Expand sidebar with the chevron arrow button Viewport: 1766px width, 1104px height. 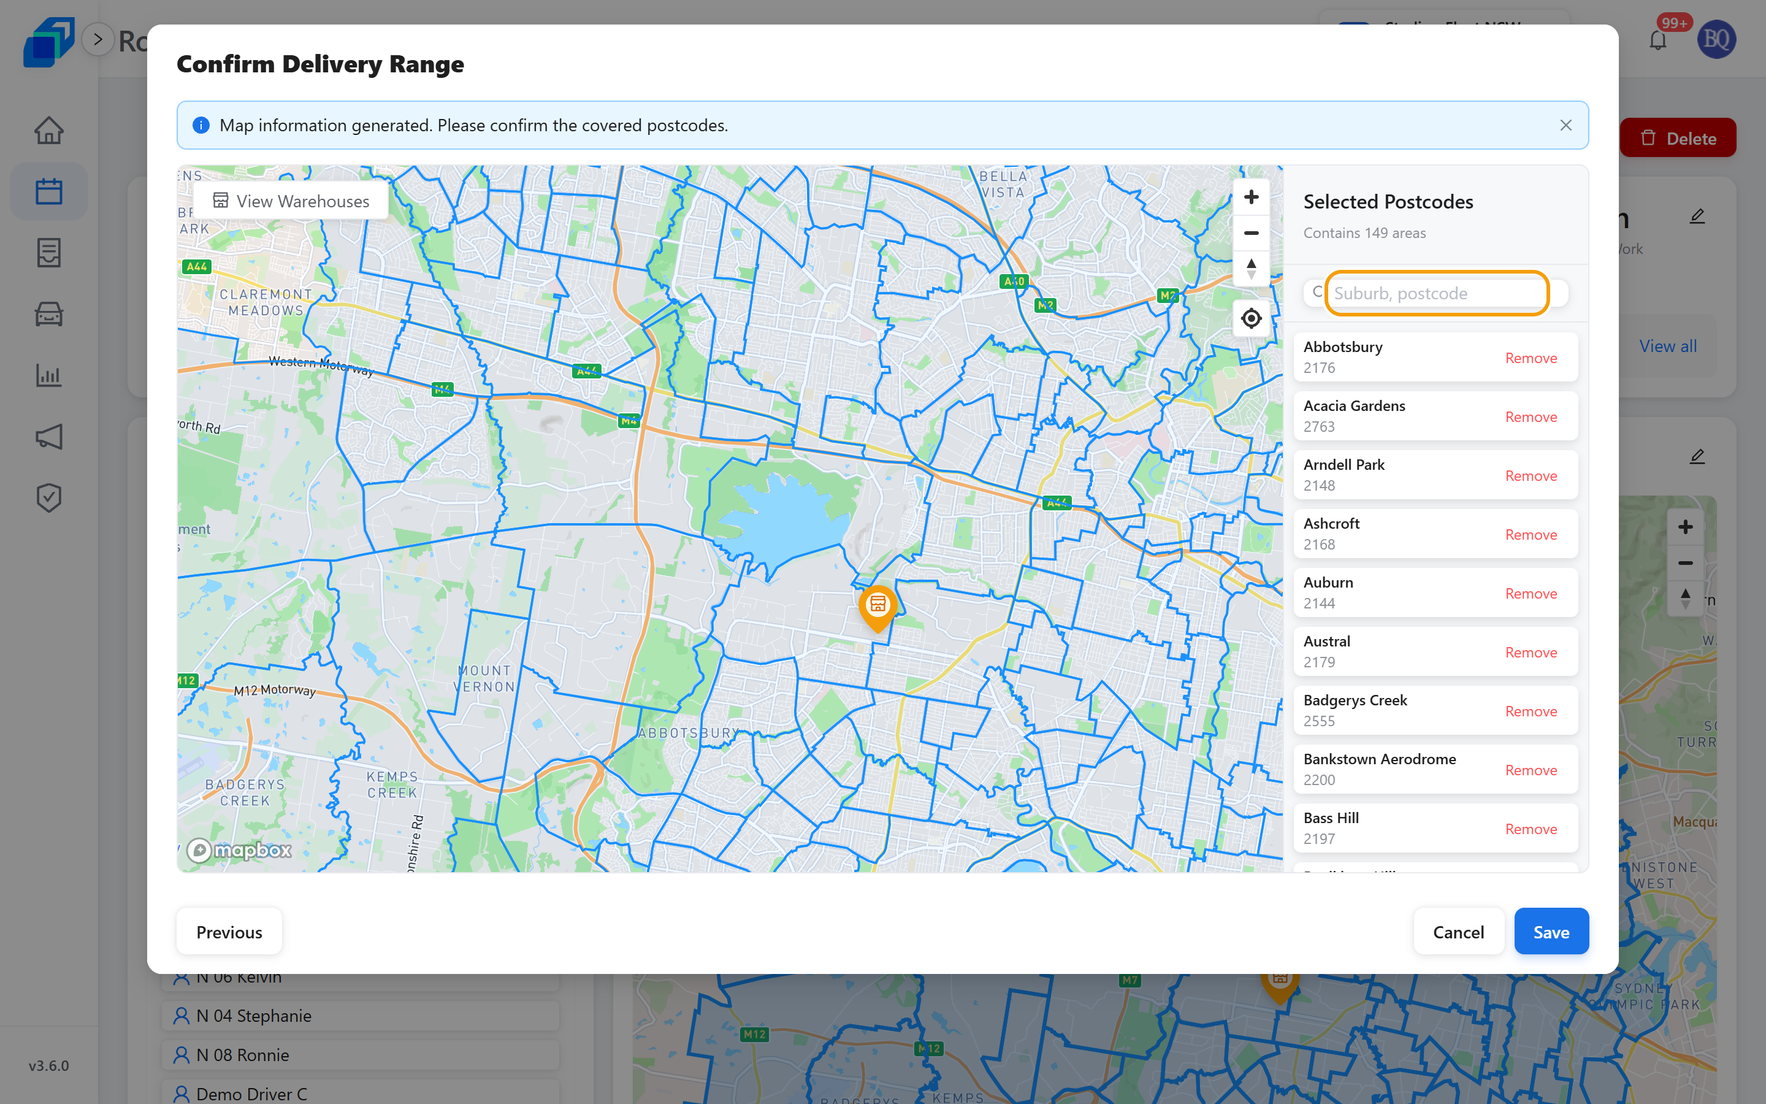click(97, 39)
